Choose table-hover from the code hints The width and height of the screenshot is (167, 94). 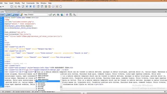click(48, 78)
